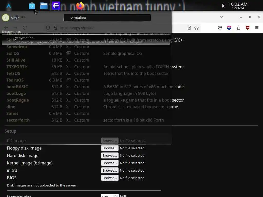Click the site security padlock icon

(x=55, y=28)
